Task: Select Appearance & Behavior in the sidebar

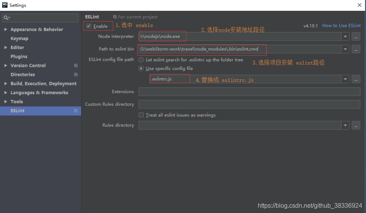Action: 37,29
